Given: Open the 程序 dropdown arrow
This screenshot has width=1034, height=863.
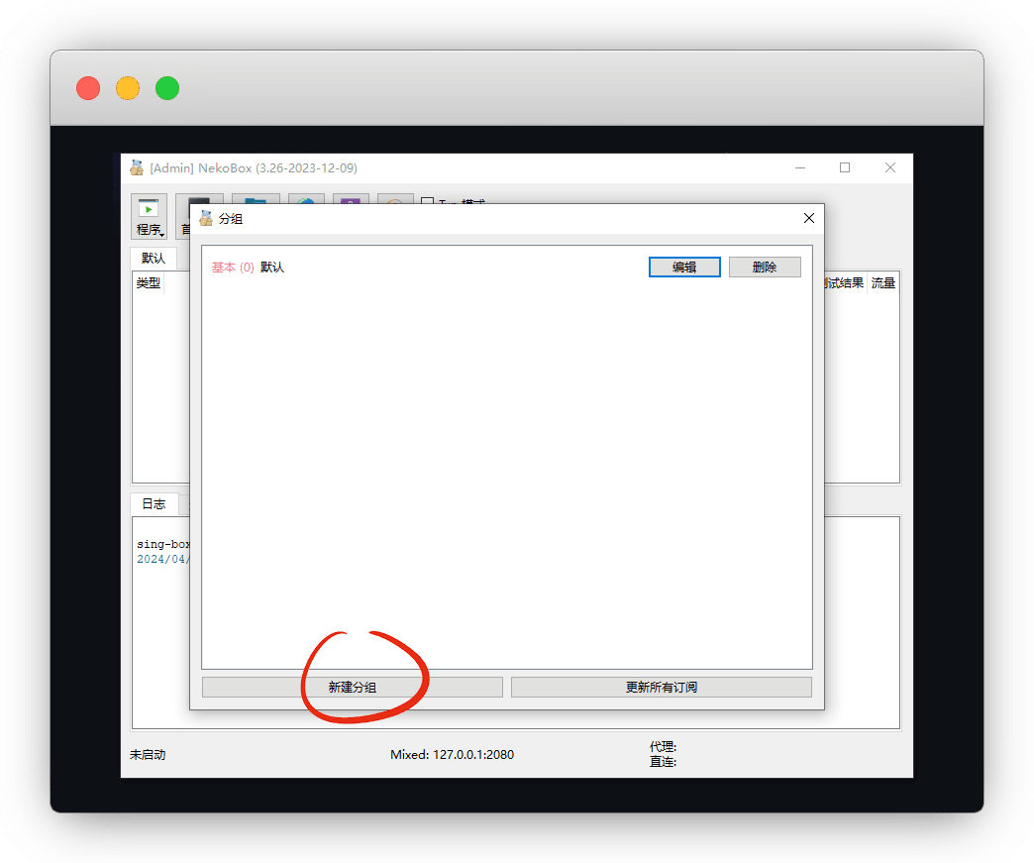Looking at the screenshot, I should click(x=161, y=234).
